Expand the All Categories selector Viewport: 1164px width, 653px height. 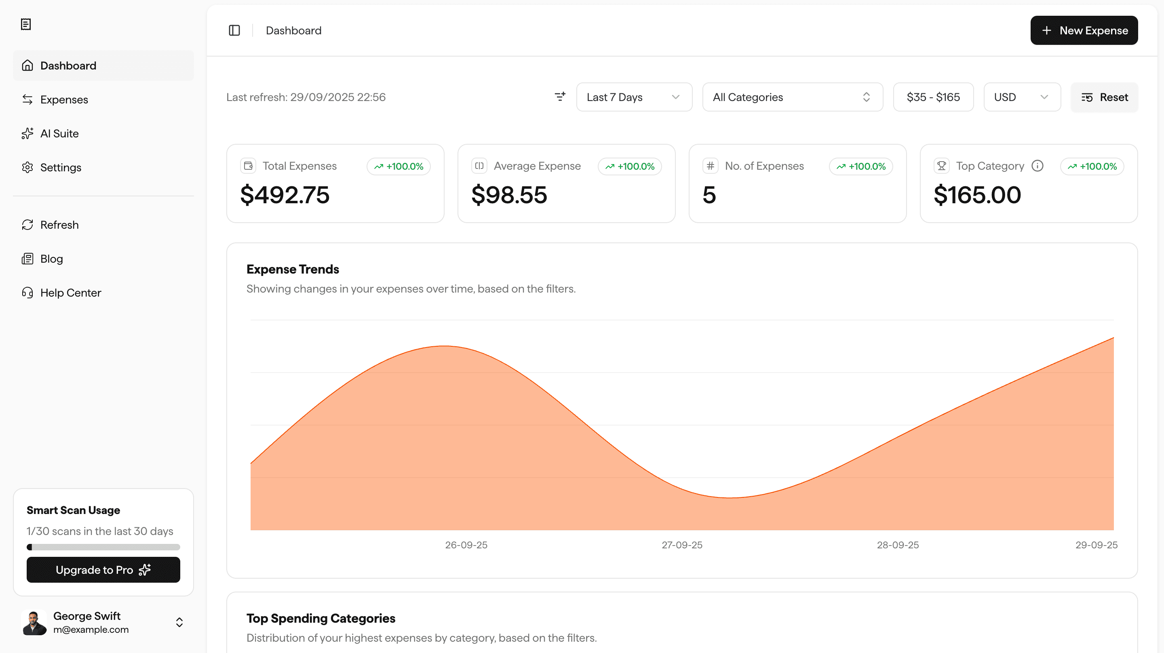pyautogui.click(x=792, y=97)
